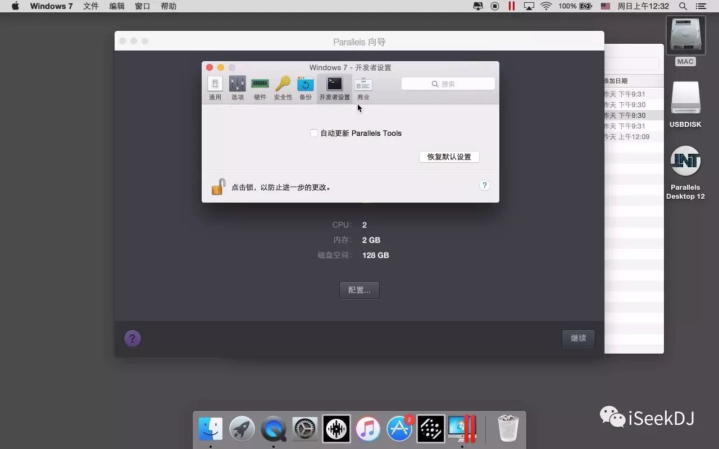
Task: Open the 帮助 menu
Action: coord(169,6)
